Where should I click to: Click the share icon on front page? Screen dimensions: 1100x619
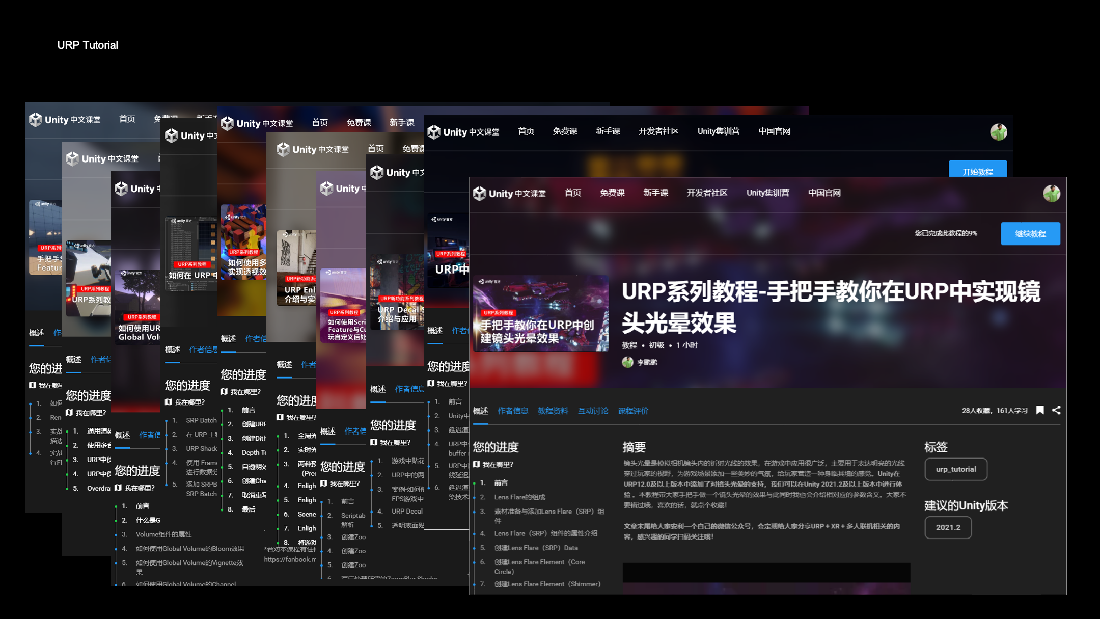point(1056,411)
